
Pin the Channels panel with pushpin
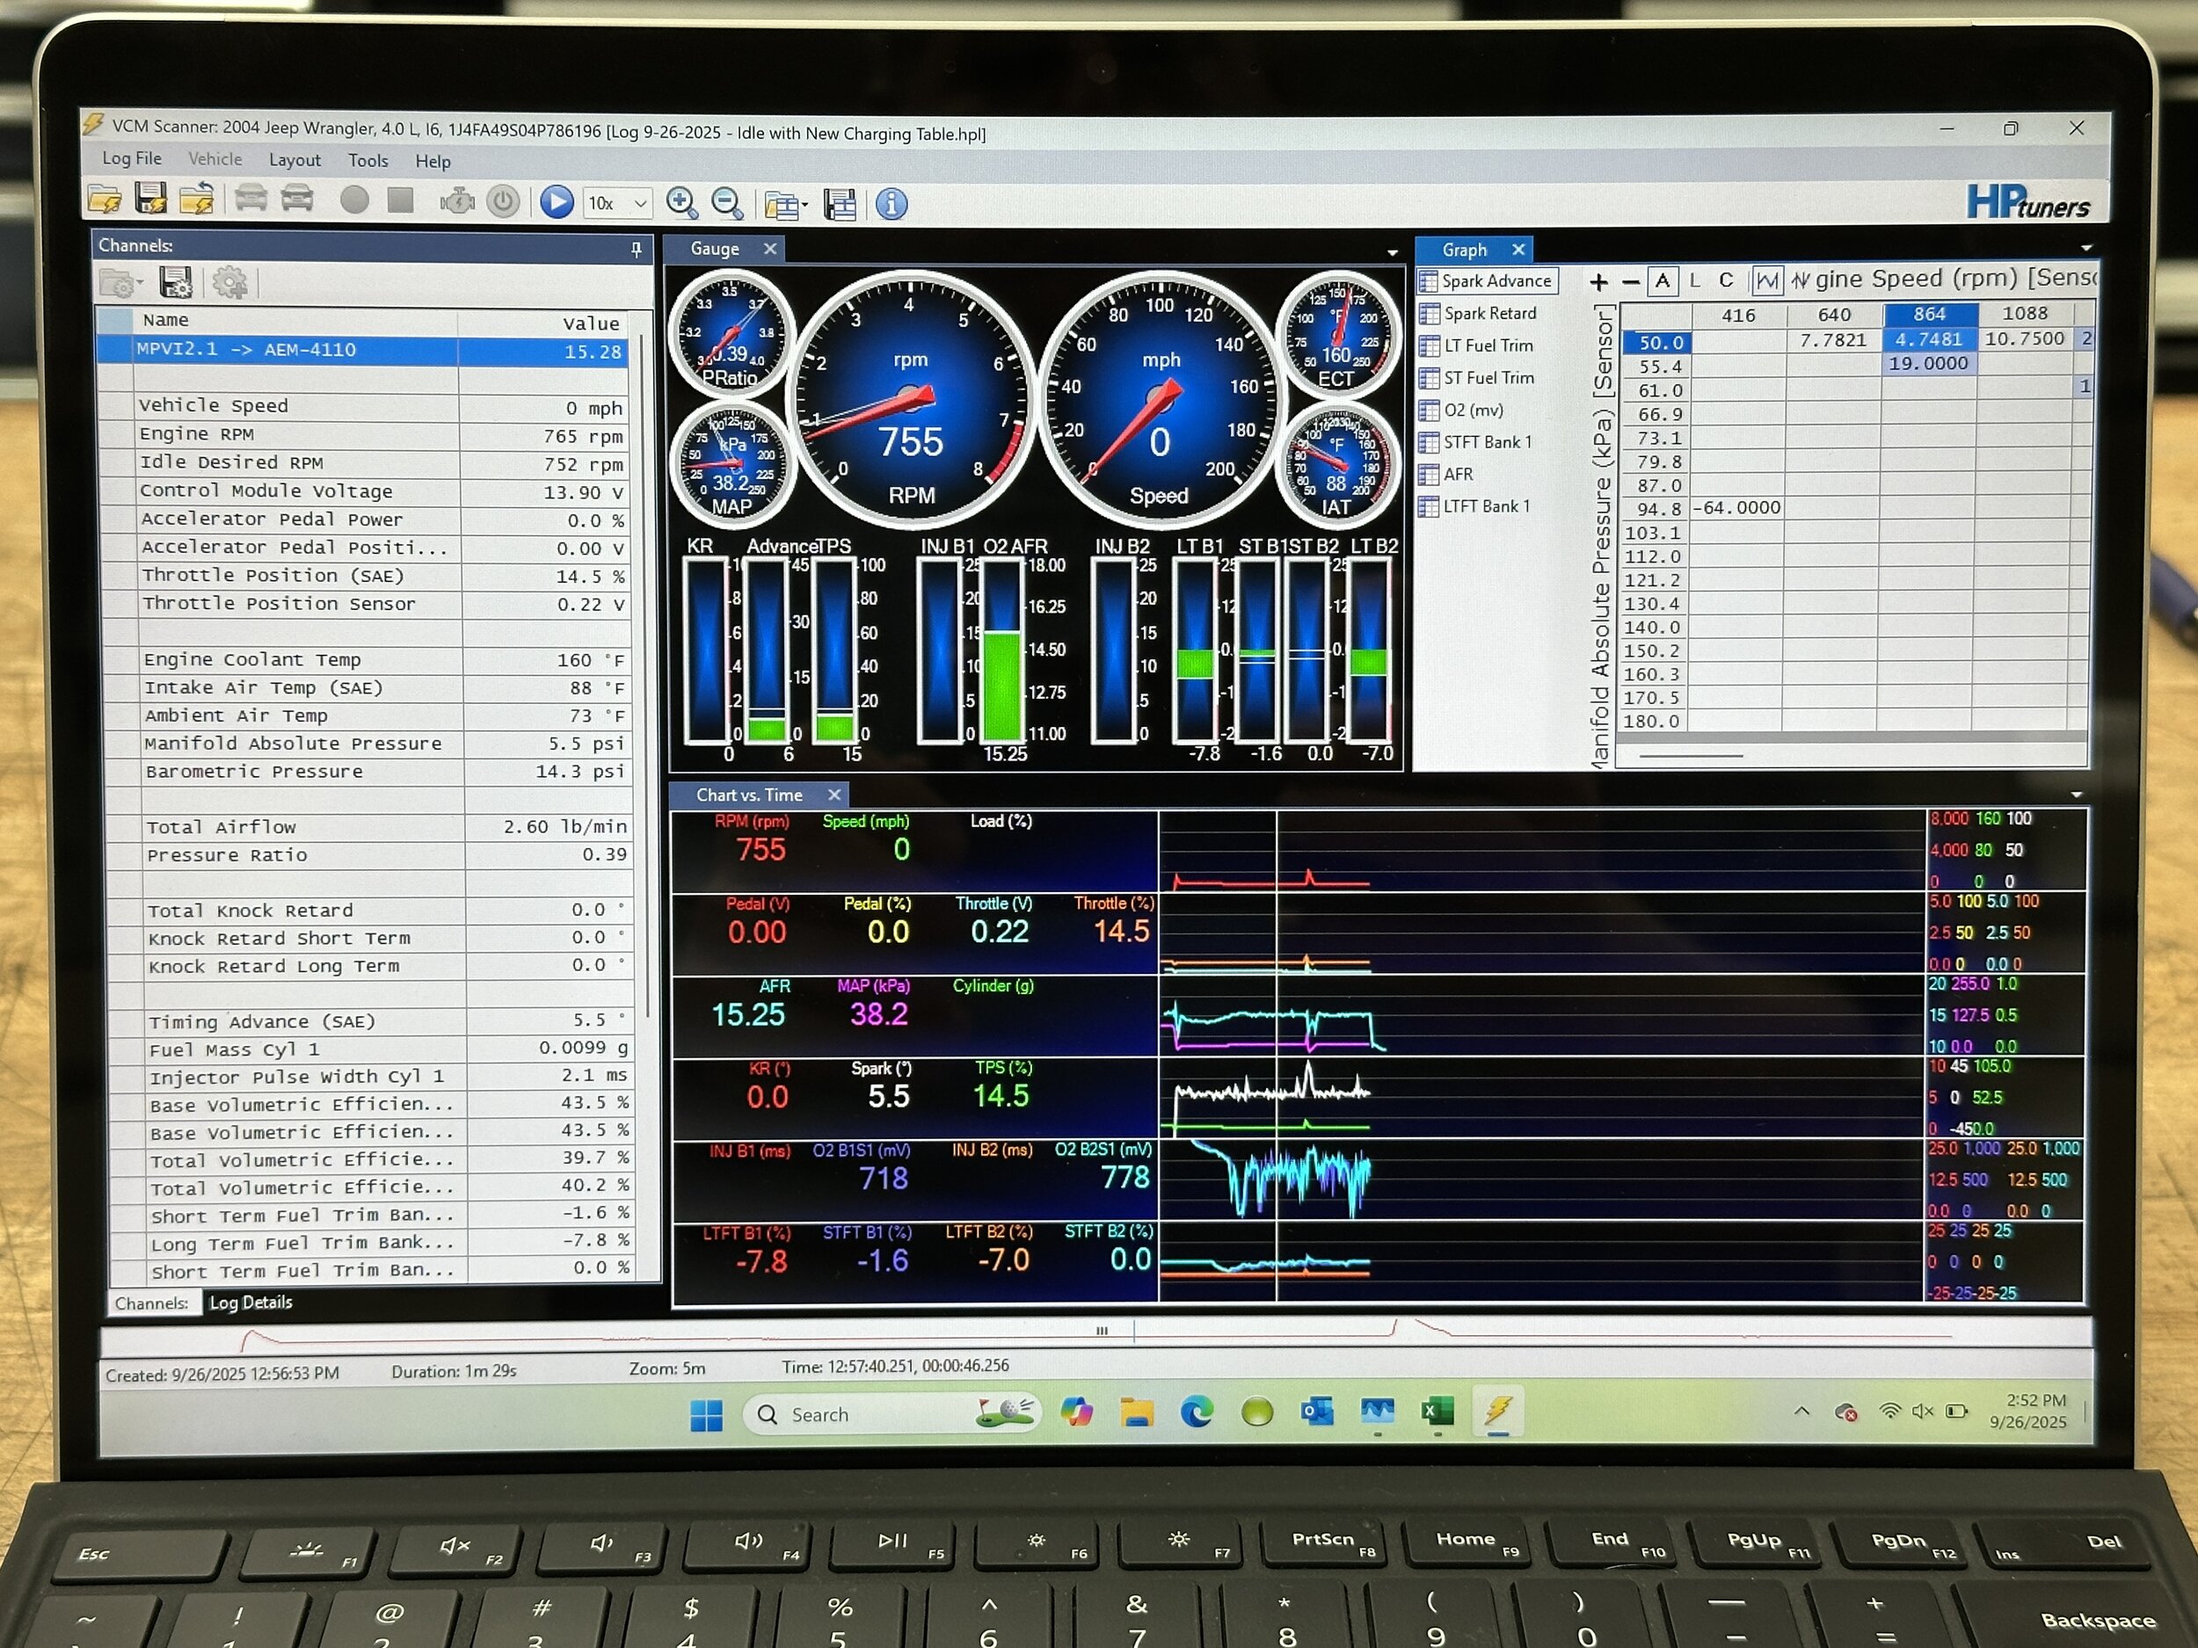click(x=636, y=249)
